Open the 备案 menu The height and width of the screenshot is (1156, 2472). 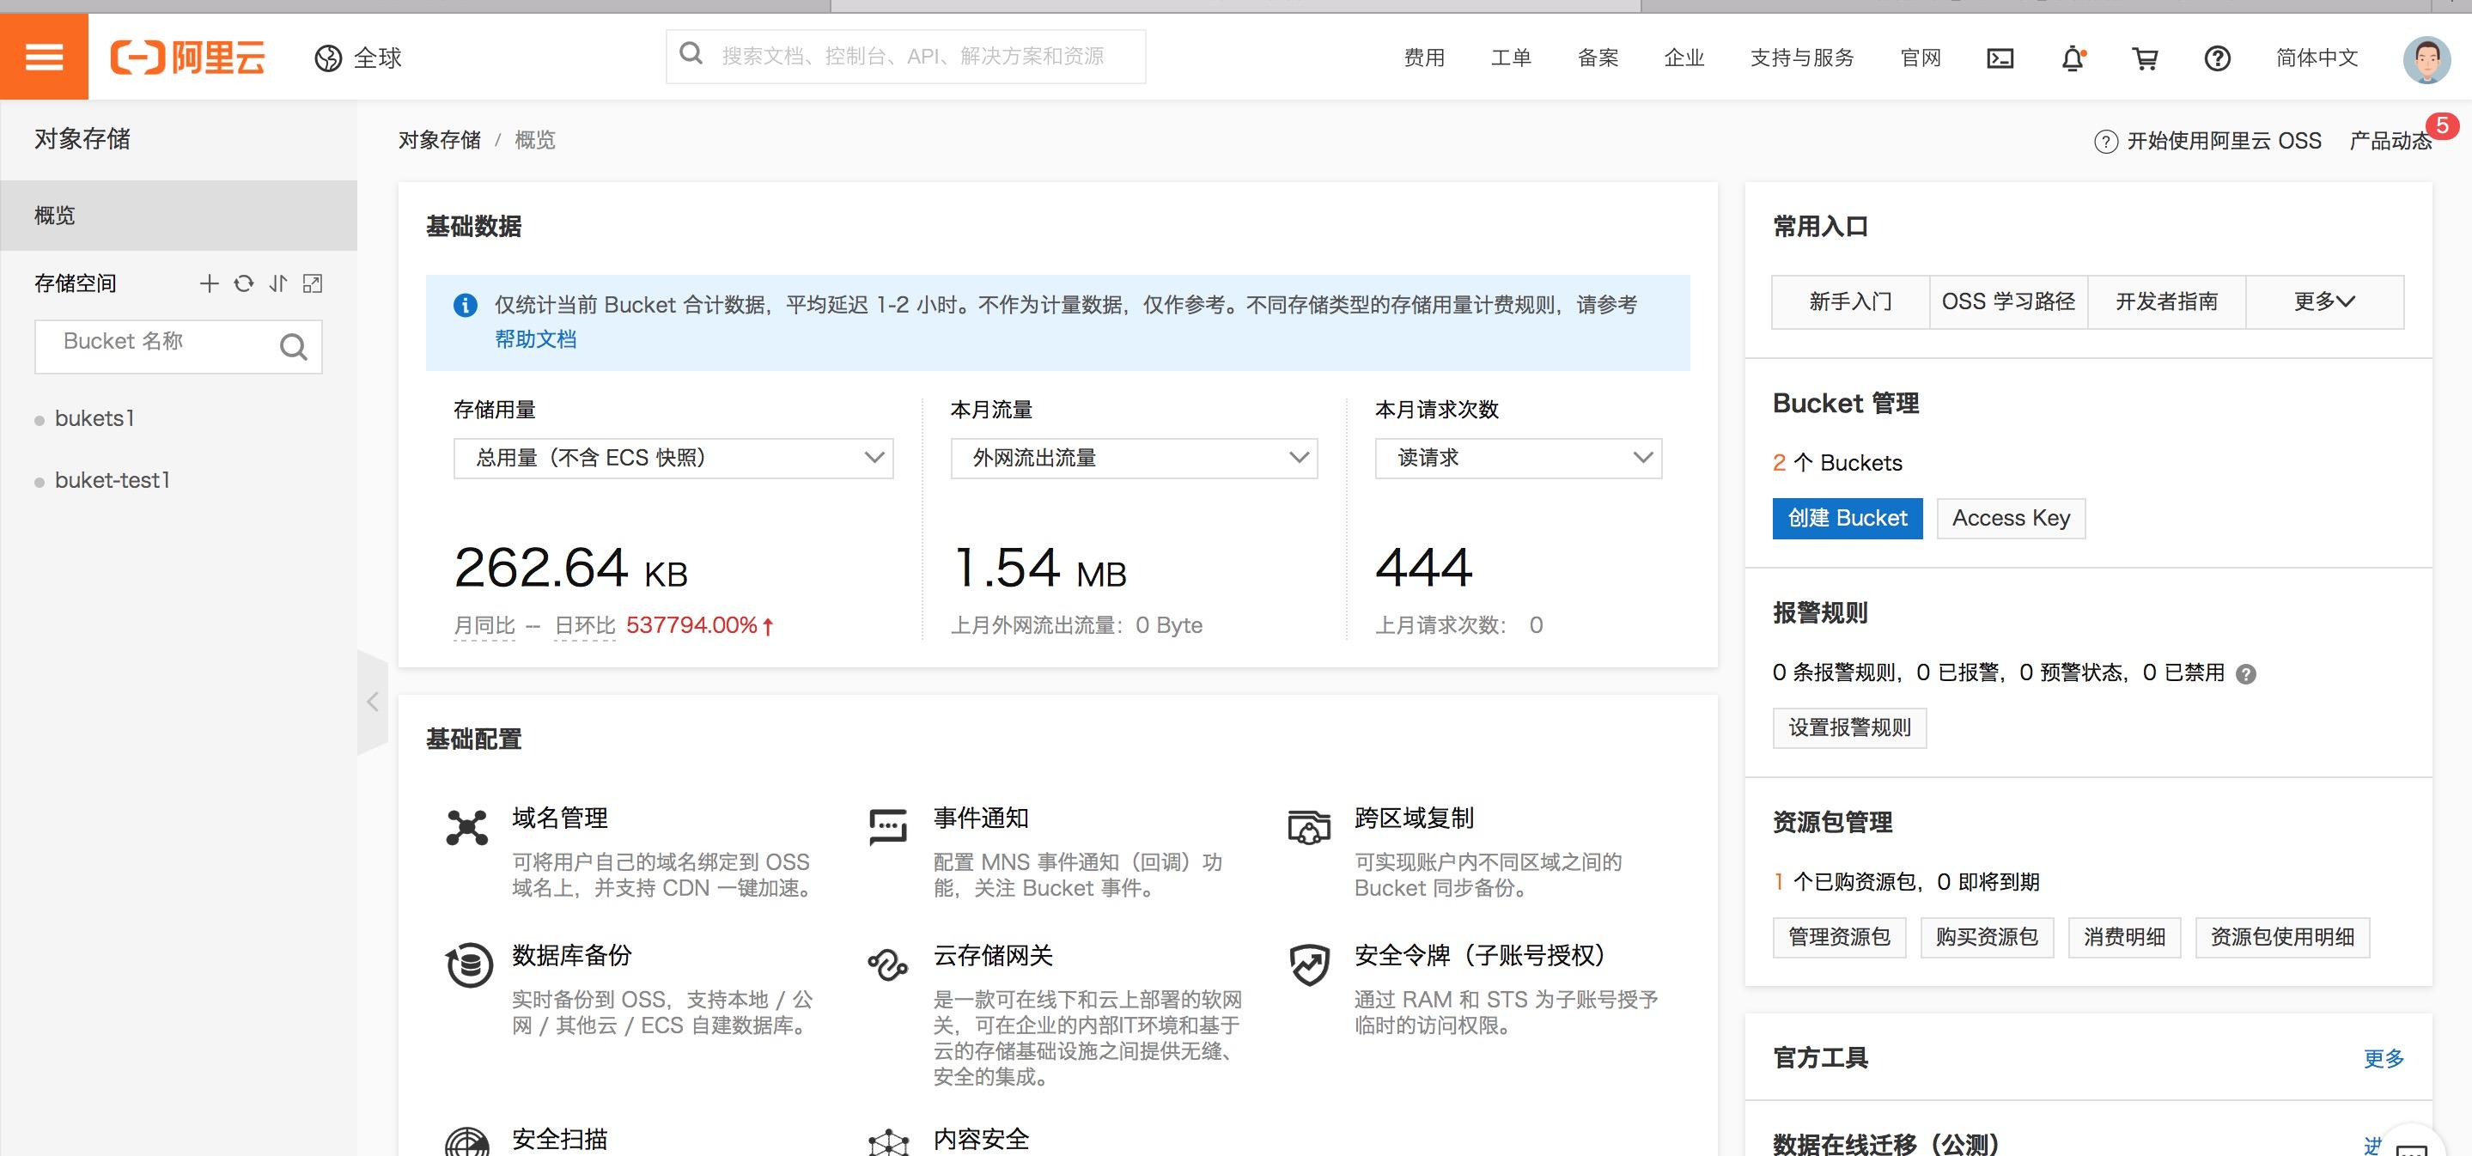tap(1598, 58)
